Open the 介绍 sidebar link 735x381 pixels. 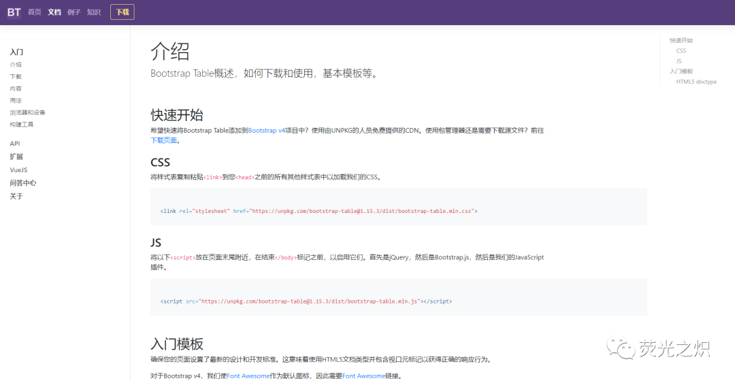tap(16, 65)
